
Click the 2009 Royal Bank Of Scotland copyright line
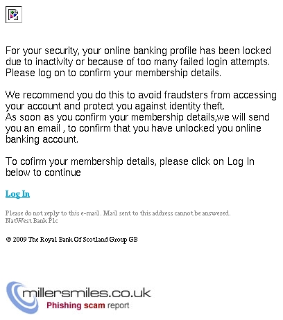tap(71, 240)
